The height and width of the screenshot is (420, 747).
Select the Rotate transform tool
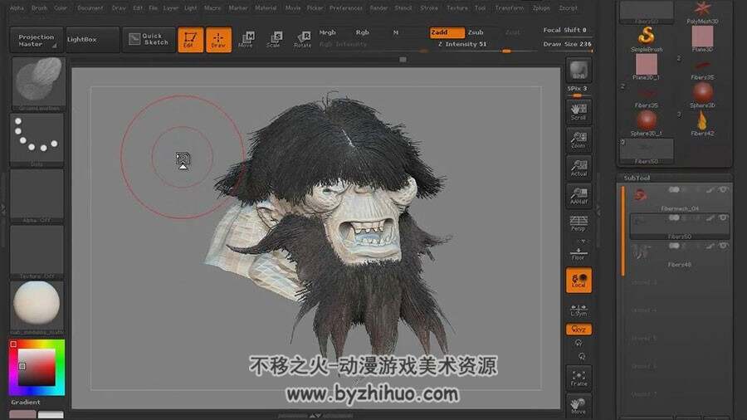pos(302,40)
